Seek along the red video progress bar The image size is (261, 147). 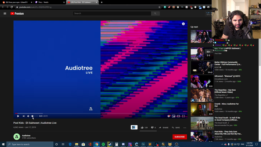click(x=100, y=114)
